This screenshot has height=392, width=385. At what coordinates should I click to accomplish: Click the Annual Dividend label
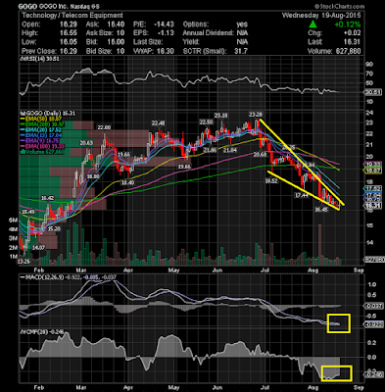208,33
